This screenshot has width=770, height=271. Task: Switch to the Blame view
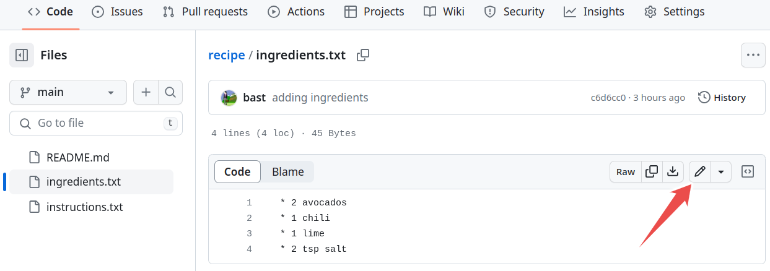[x=288, y=172]
